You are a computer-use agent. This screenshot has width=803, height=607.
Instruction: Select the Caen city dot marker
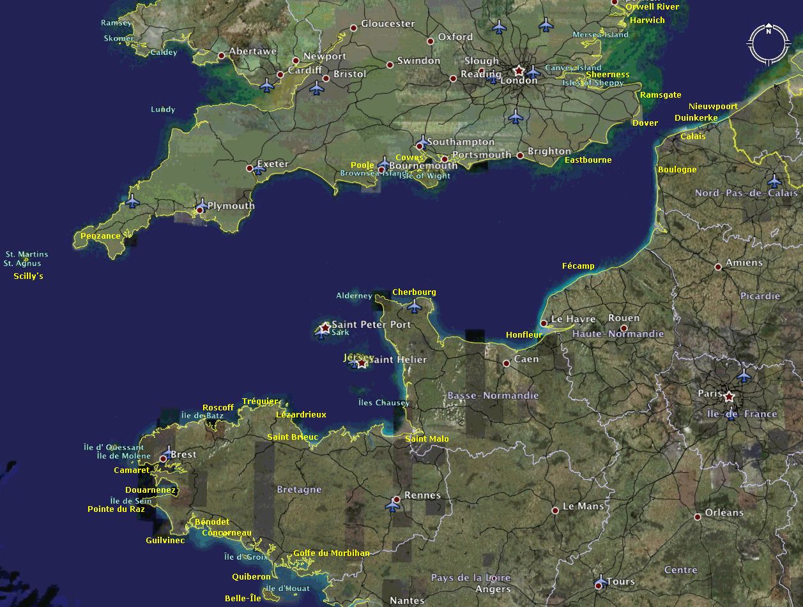(506, 363)
